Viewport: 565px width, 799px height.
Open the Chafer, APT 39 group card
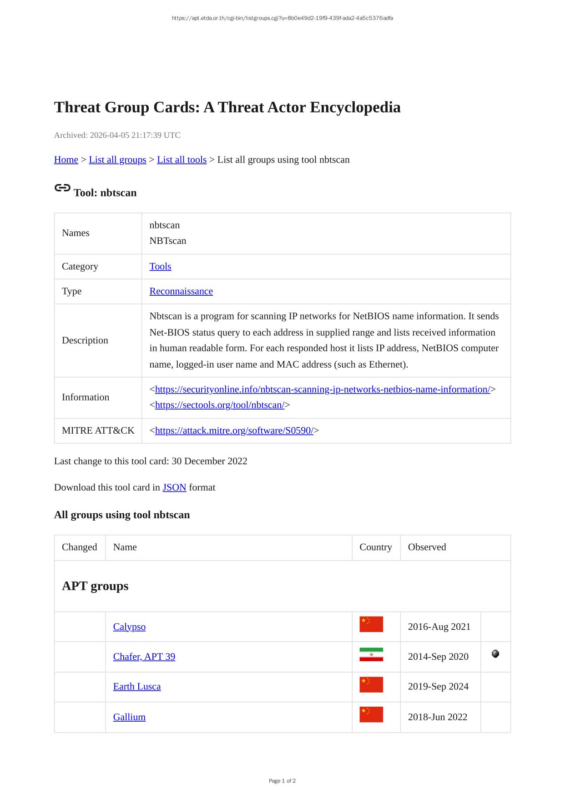coord(144,657)
